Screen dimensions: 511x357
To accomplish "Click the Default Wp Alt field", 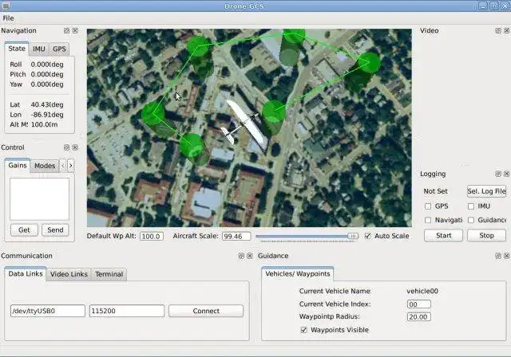I will point(152,237).
